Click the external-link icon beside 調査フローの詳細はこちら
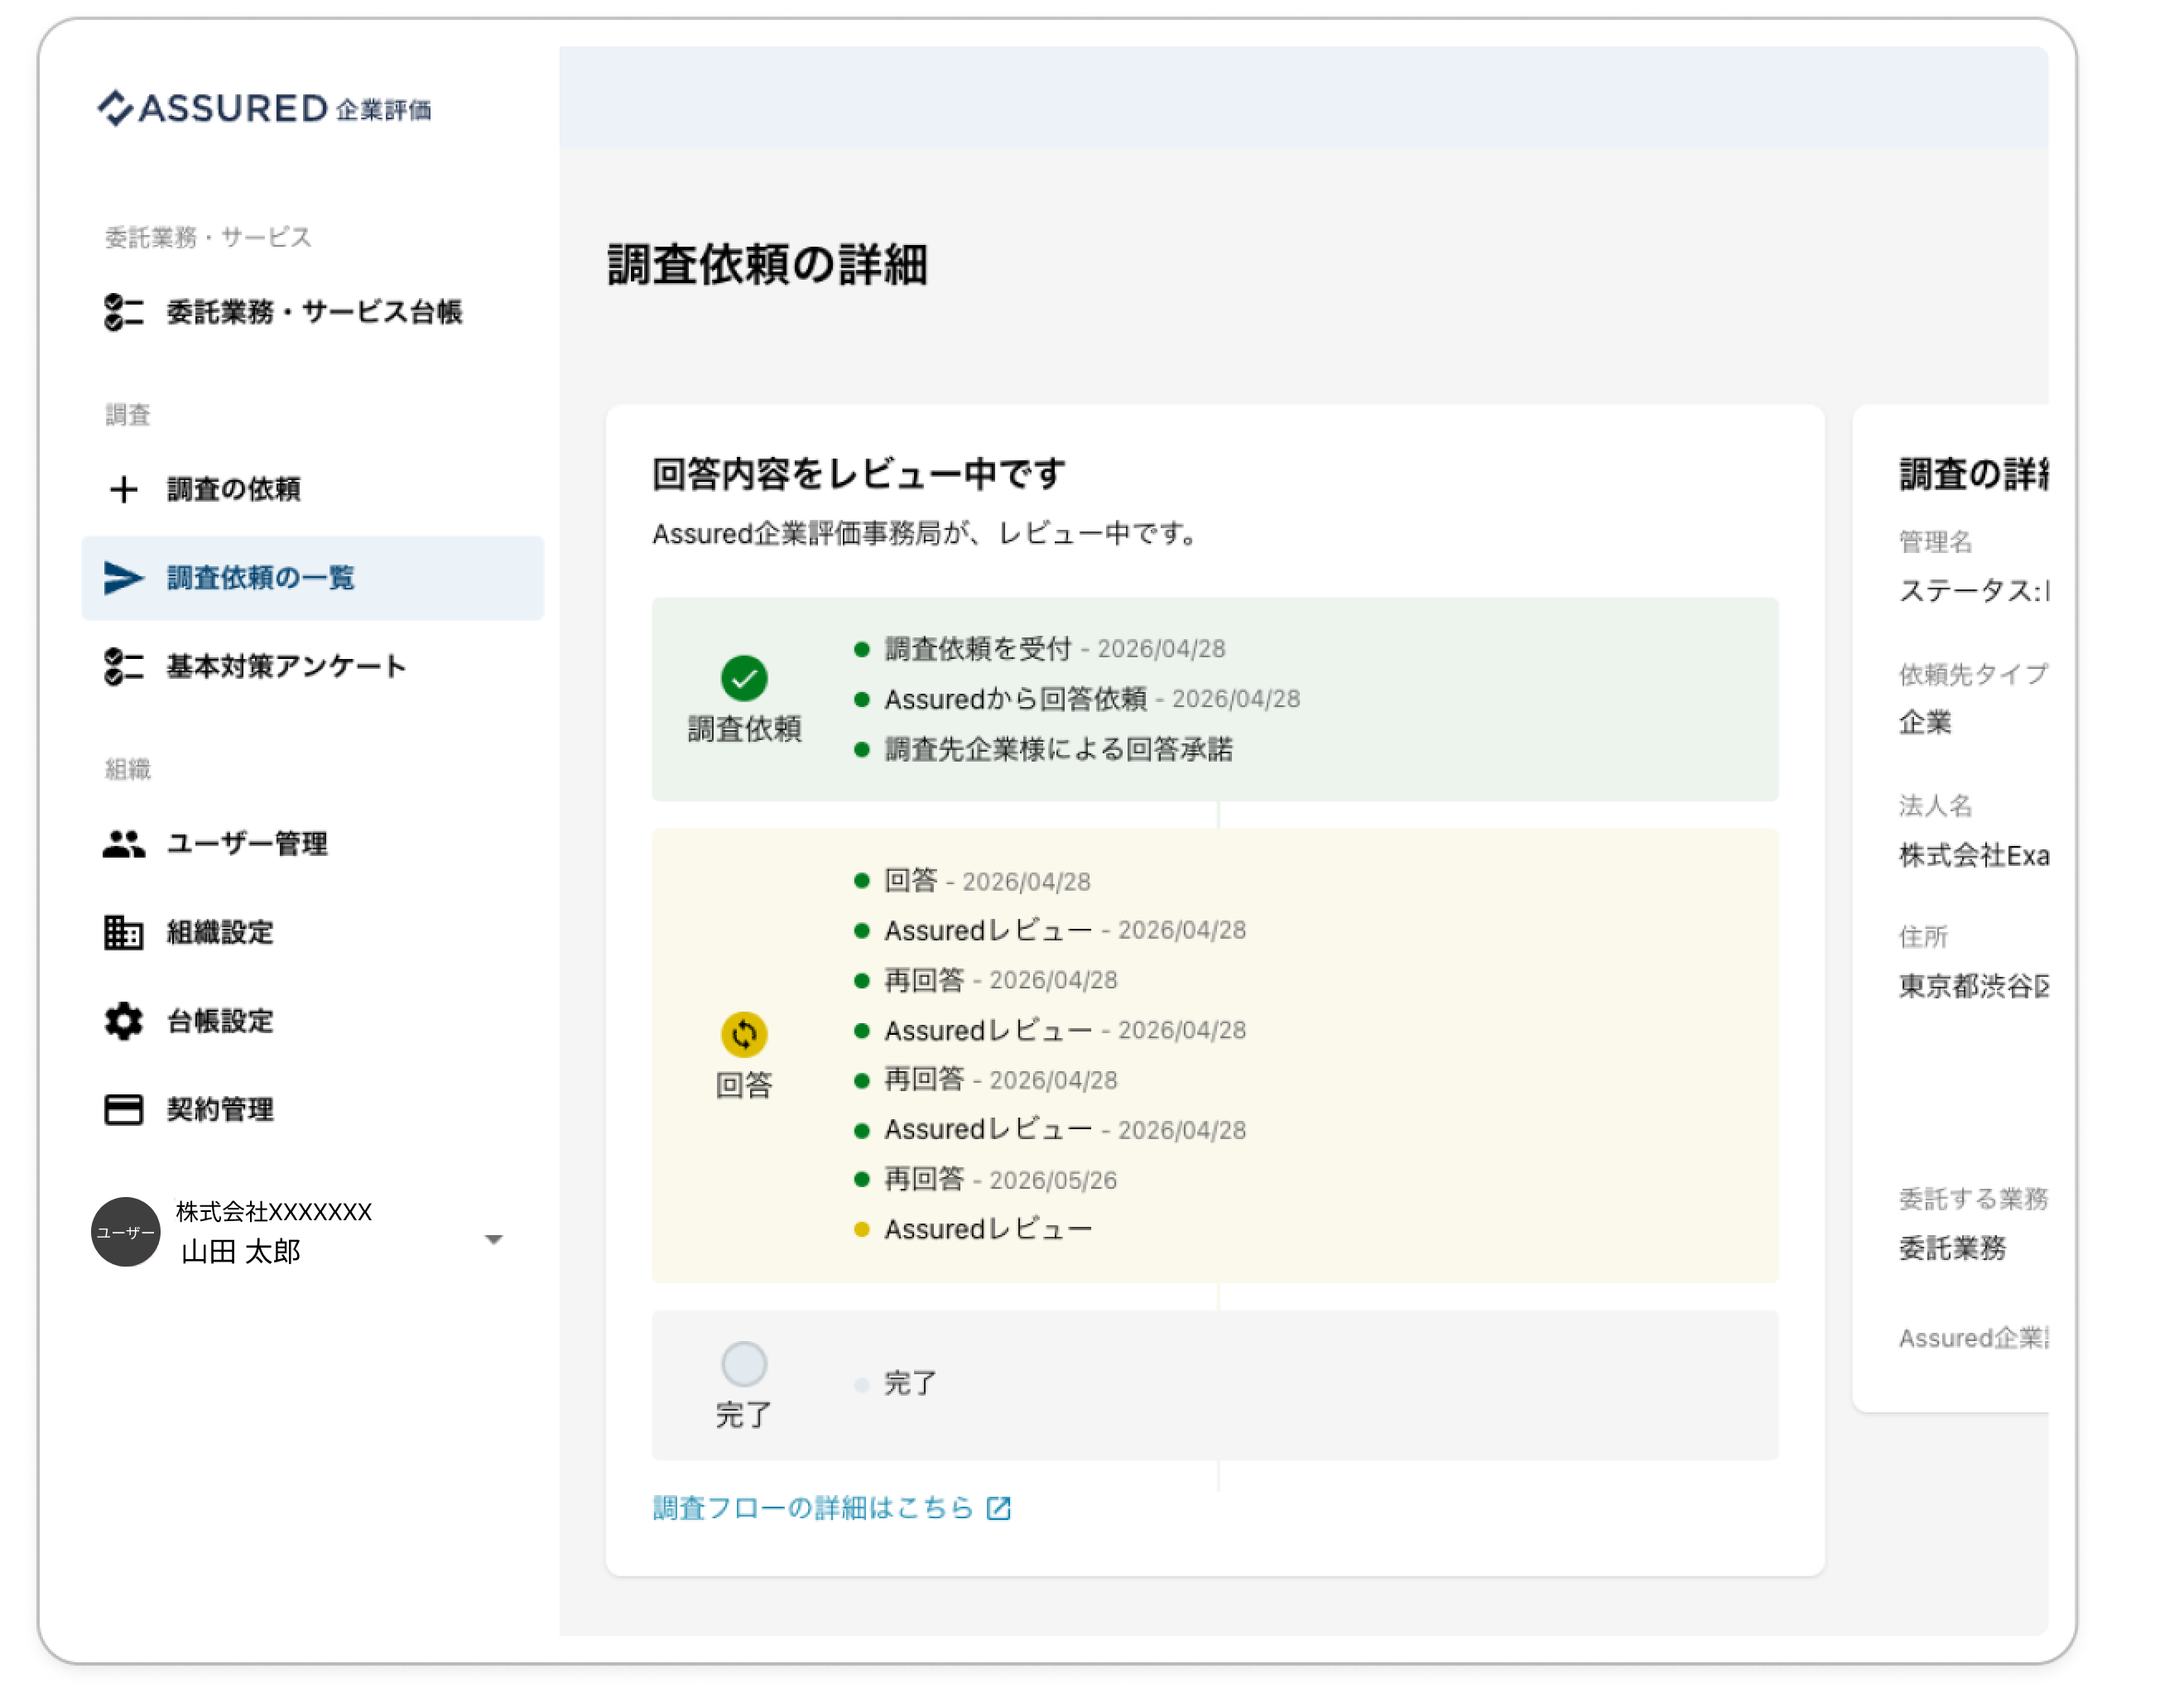Viewport: 2184px width, 1707px height. point(999,1509)
